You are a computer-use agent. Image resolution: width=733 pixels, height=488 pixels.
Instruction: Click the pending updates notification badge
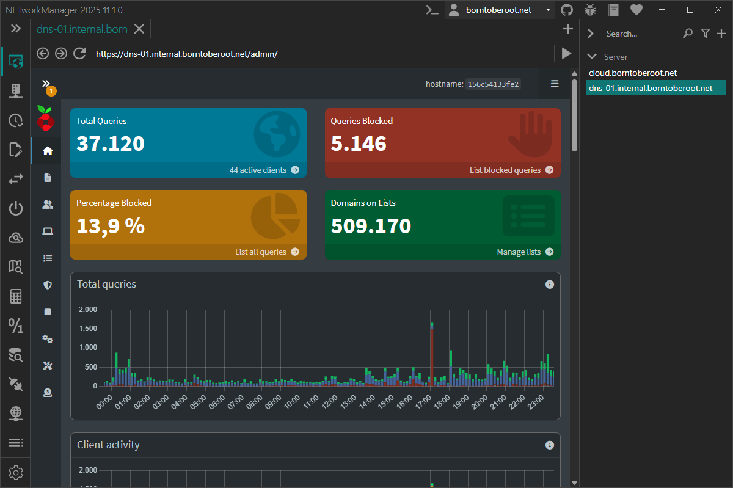point(51,90)
